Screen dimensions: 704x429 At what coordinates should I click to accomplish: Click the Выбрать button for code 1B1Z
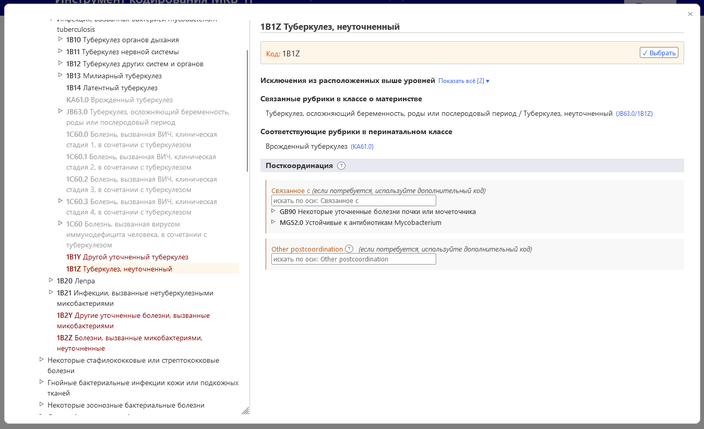point(659,53)
